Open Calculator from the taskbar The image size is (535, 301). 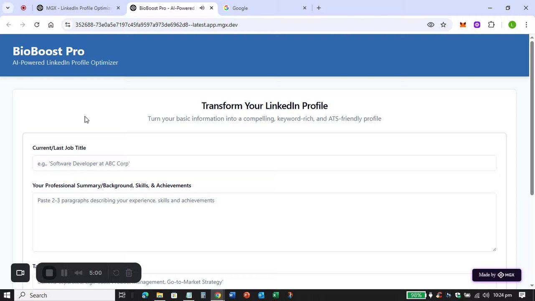tap(203, 295)
